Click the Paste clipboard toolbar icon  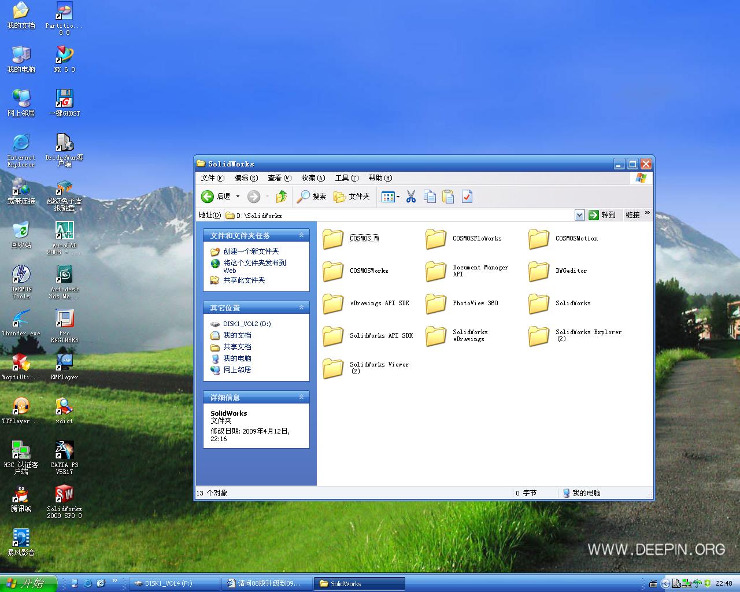coord(448,197)
